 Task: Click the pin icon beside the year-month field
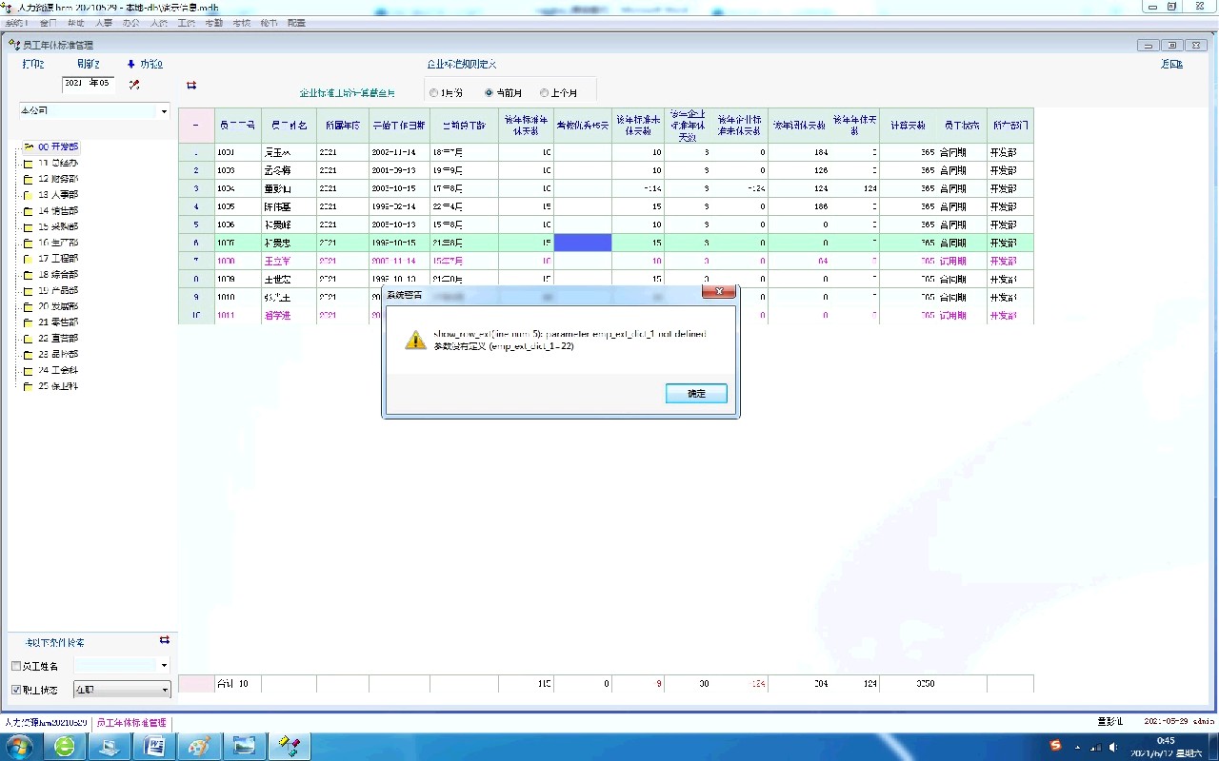click(134, 84)
